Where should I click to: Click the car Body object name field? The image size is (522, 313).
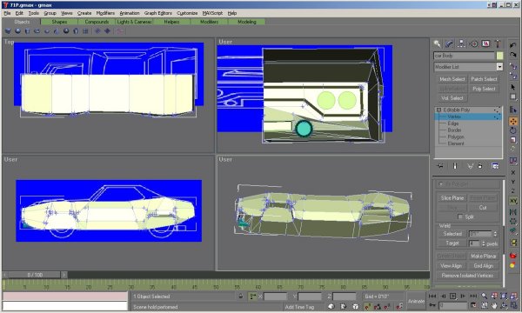tap(464, 56)
